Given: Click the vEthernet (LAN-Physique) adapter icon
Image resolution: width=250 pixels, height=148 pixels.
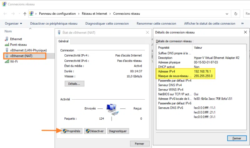Looking at the screenshot, I should coord(7,50).
